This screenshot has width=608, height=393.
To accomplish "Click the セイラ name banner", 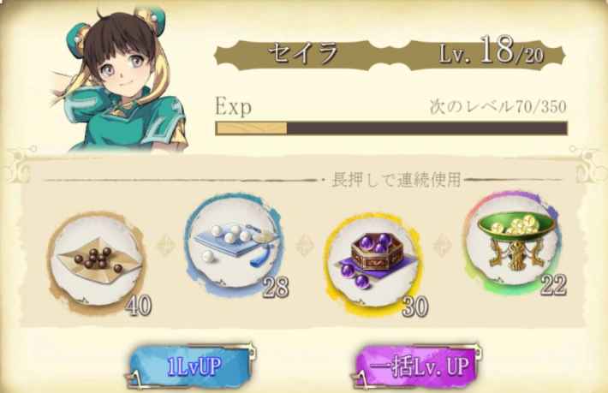I will pos(303,53).
